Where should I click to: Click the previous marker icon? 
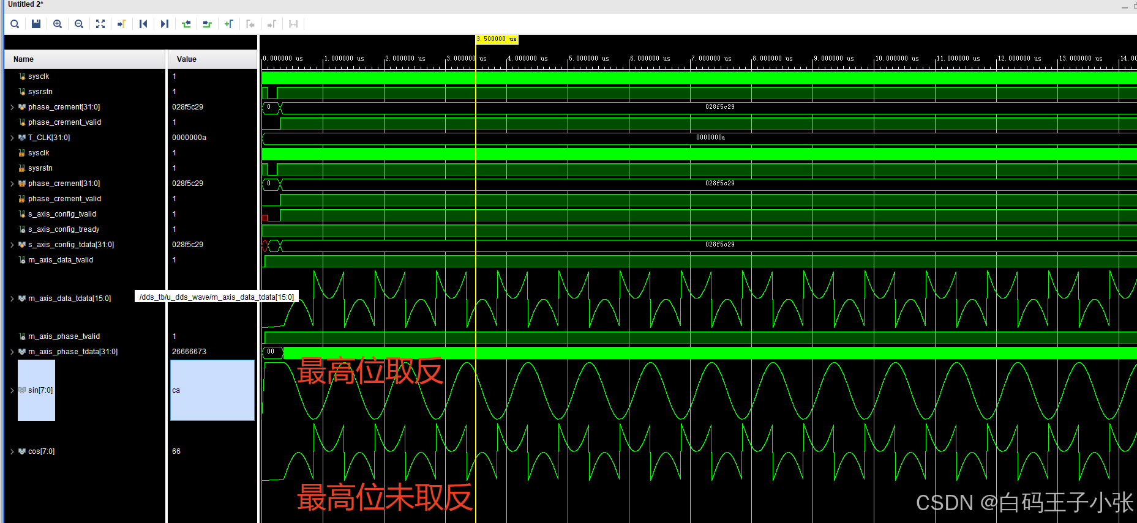pos(250,24)
